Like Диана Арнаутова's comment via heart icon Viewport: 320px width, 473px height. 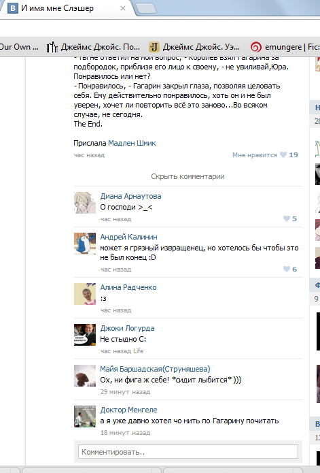pyautogui.click(x=287, y=218)
